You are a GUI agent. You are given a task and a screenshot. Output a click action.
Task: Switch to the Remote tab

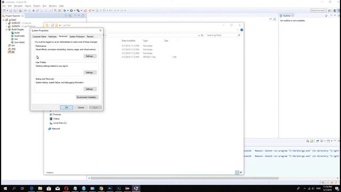(x=90, y=37)
